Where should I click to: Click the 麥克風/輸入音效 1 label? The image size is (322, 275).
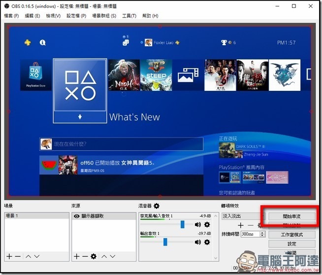pyautogui.click(x=156, y=216)
